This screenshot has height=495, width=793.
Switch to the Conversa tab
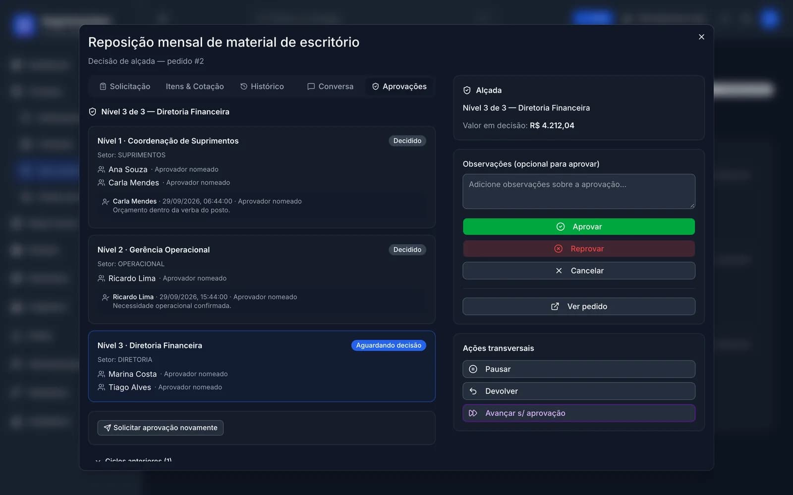(x=330, y=86)
